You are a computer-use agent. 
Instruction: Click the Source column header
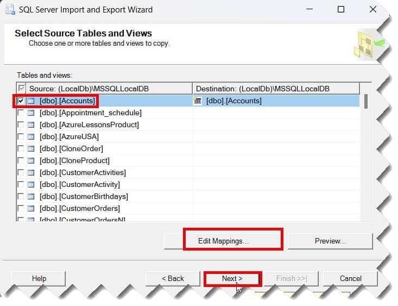(109, 89)
